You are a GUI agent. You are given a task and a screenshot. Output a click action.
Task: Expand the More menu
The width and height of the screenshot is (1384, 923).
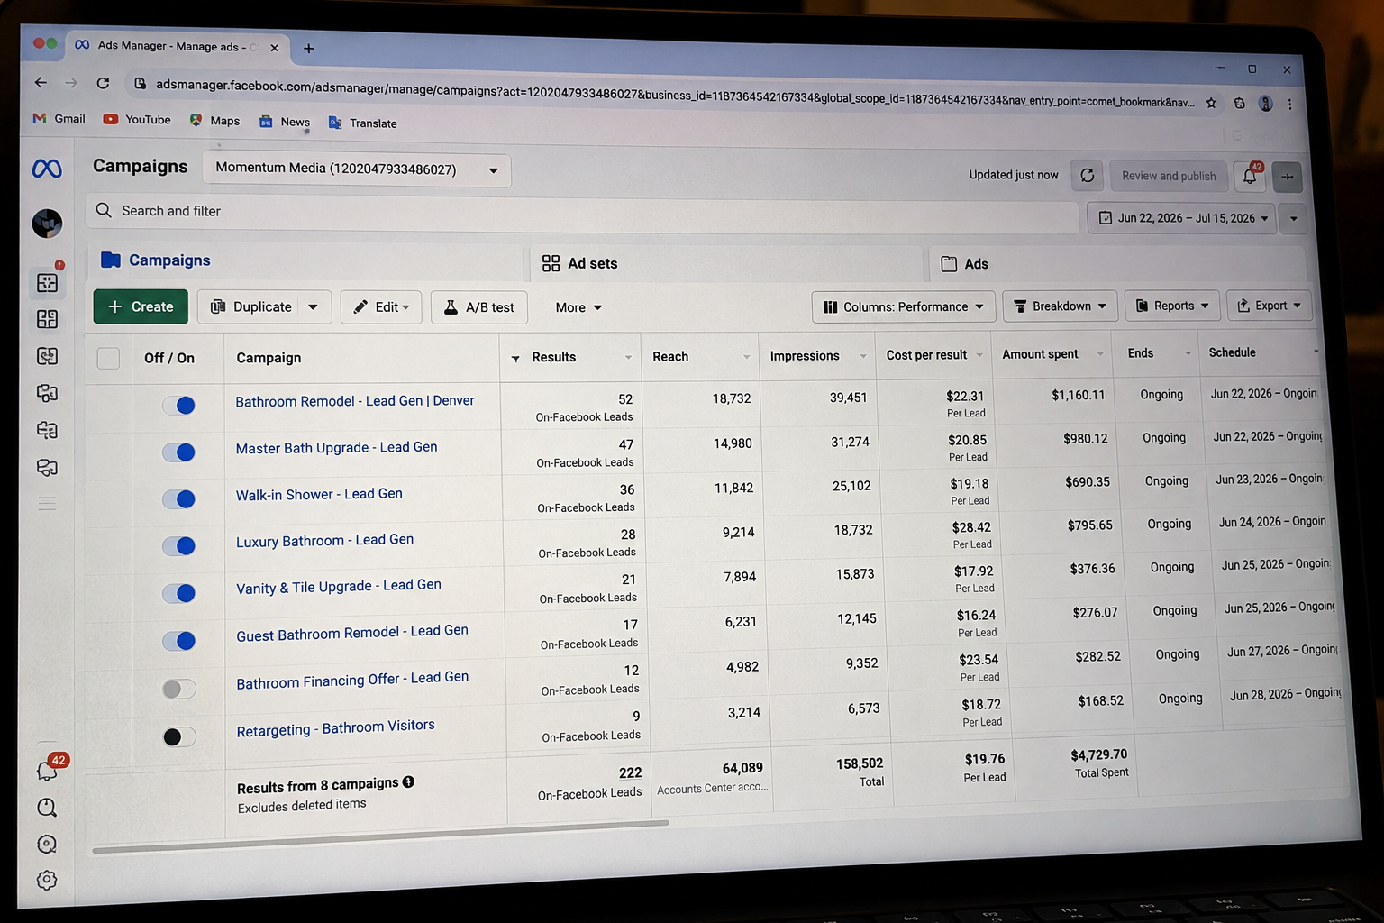[578, 307]
